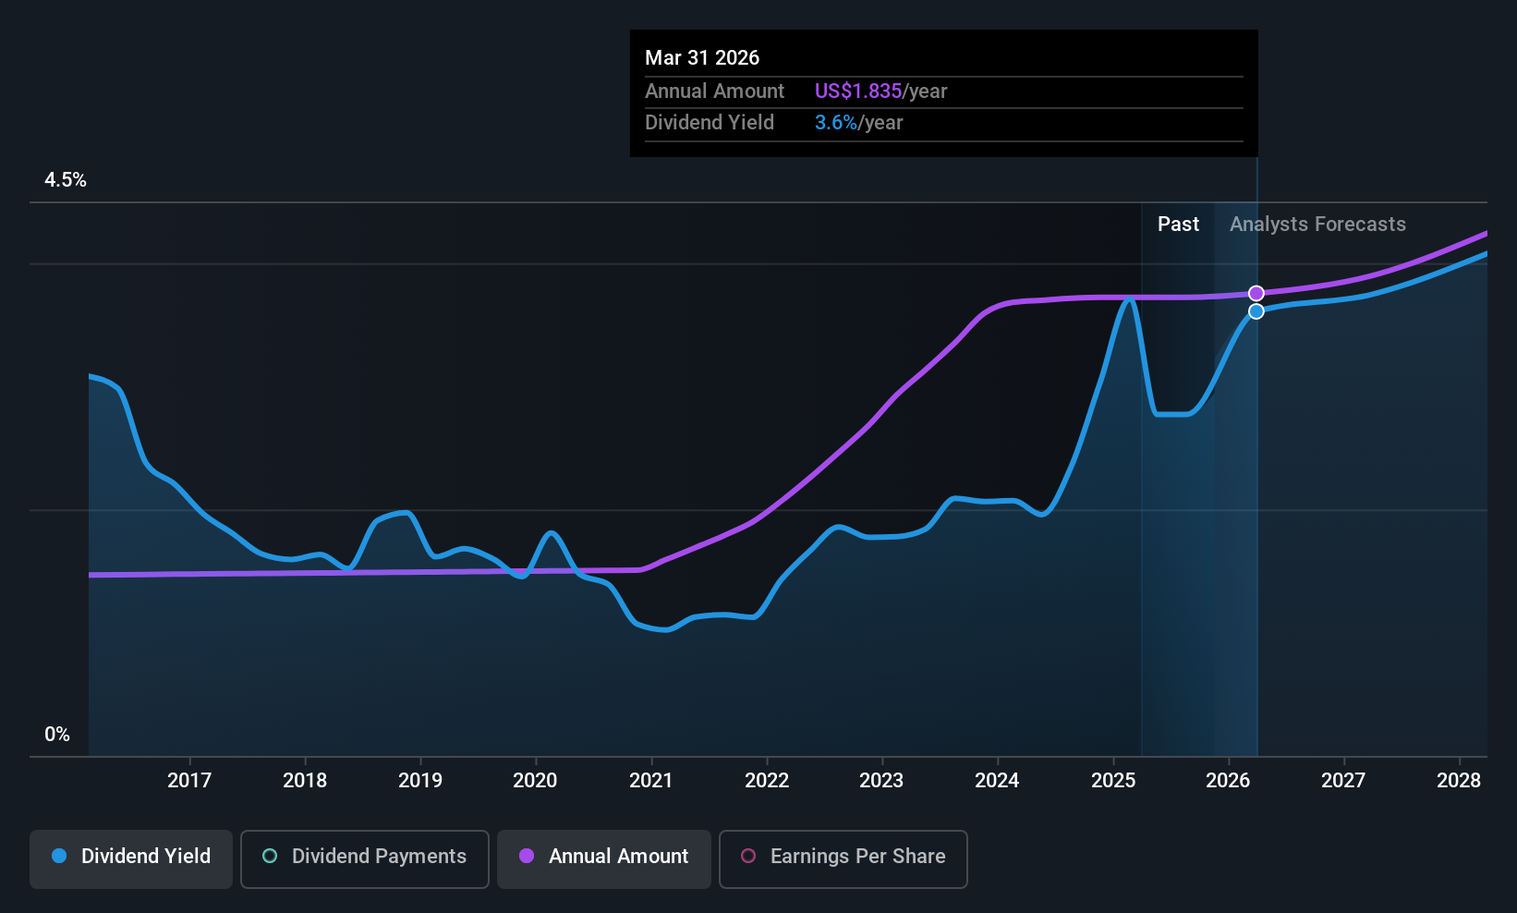This screenshot has height=913, width=1517.
Task: Click the US$1.835/year tooltip value
Action: 880,91
